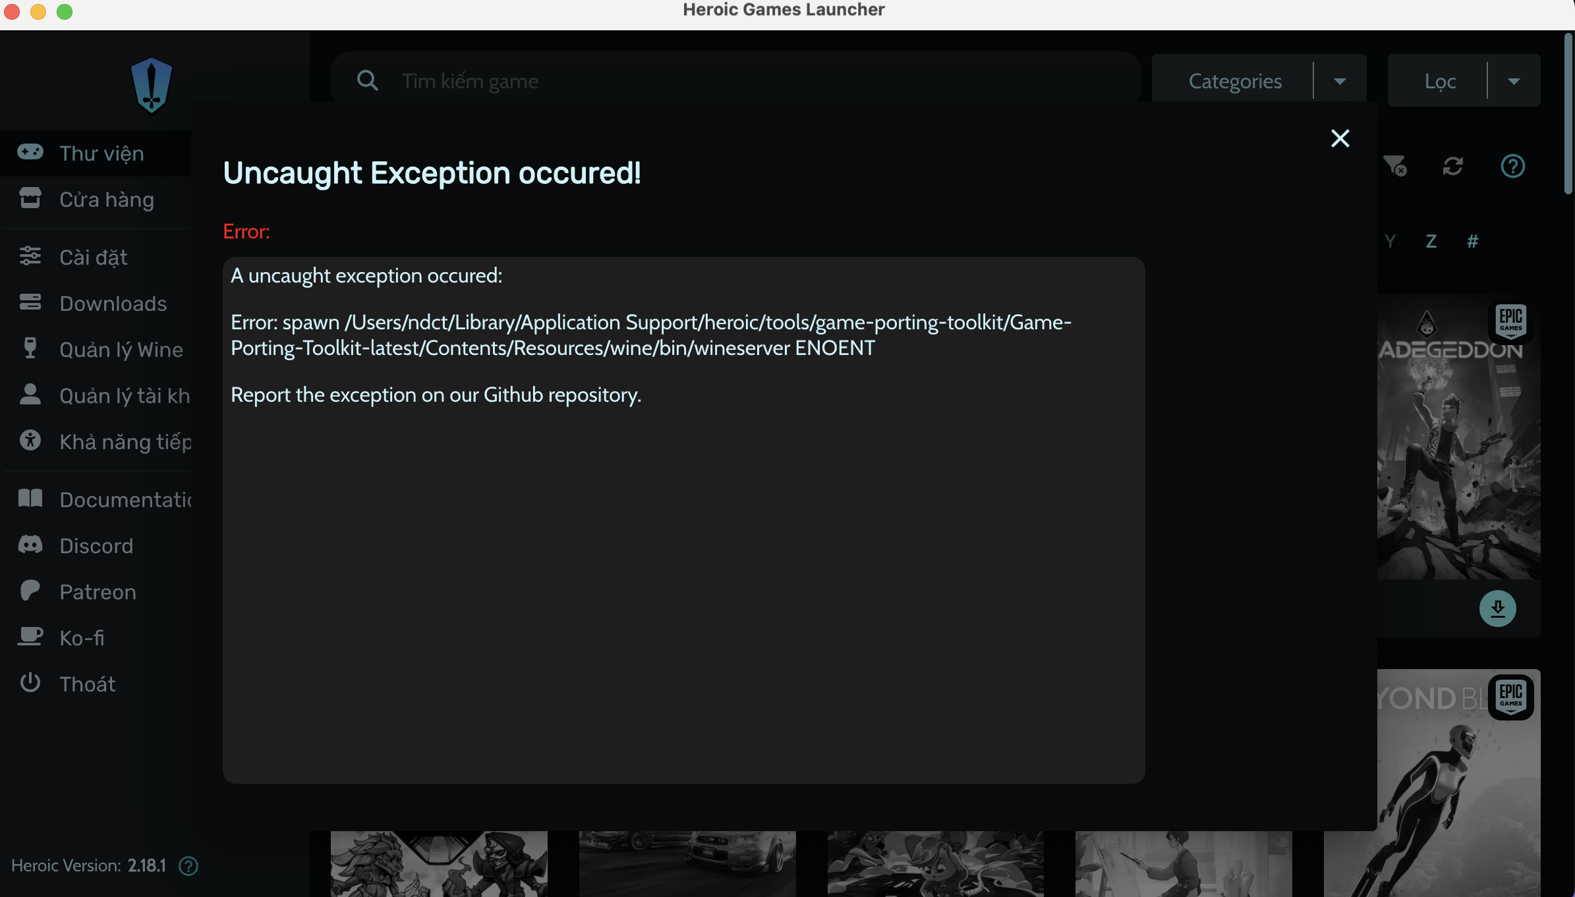Open help icon beside Heroic Version

188,866
